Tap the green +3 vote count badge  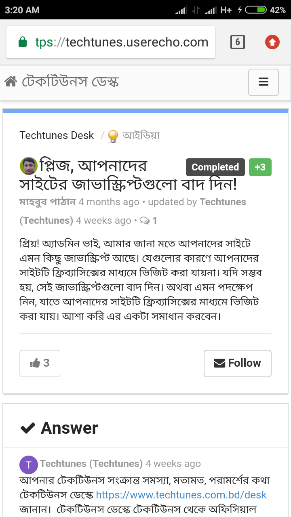coord(260,167)
